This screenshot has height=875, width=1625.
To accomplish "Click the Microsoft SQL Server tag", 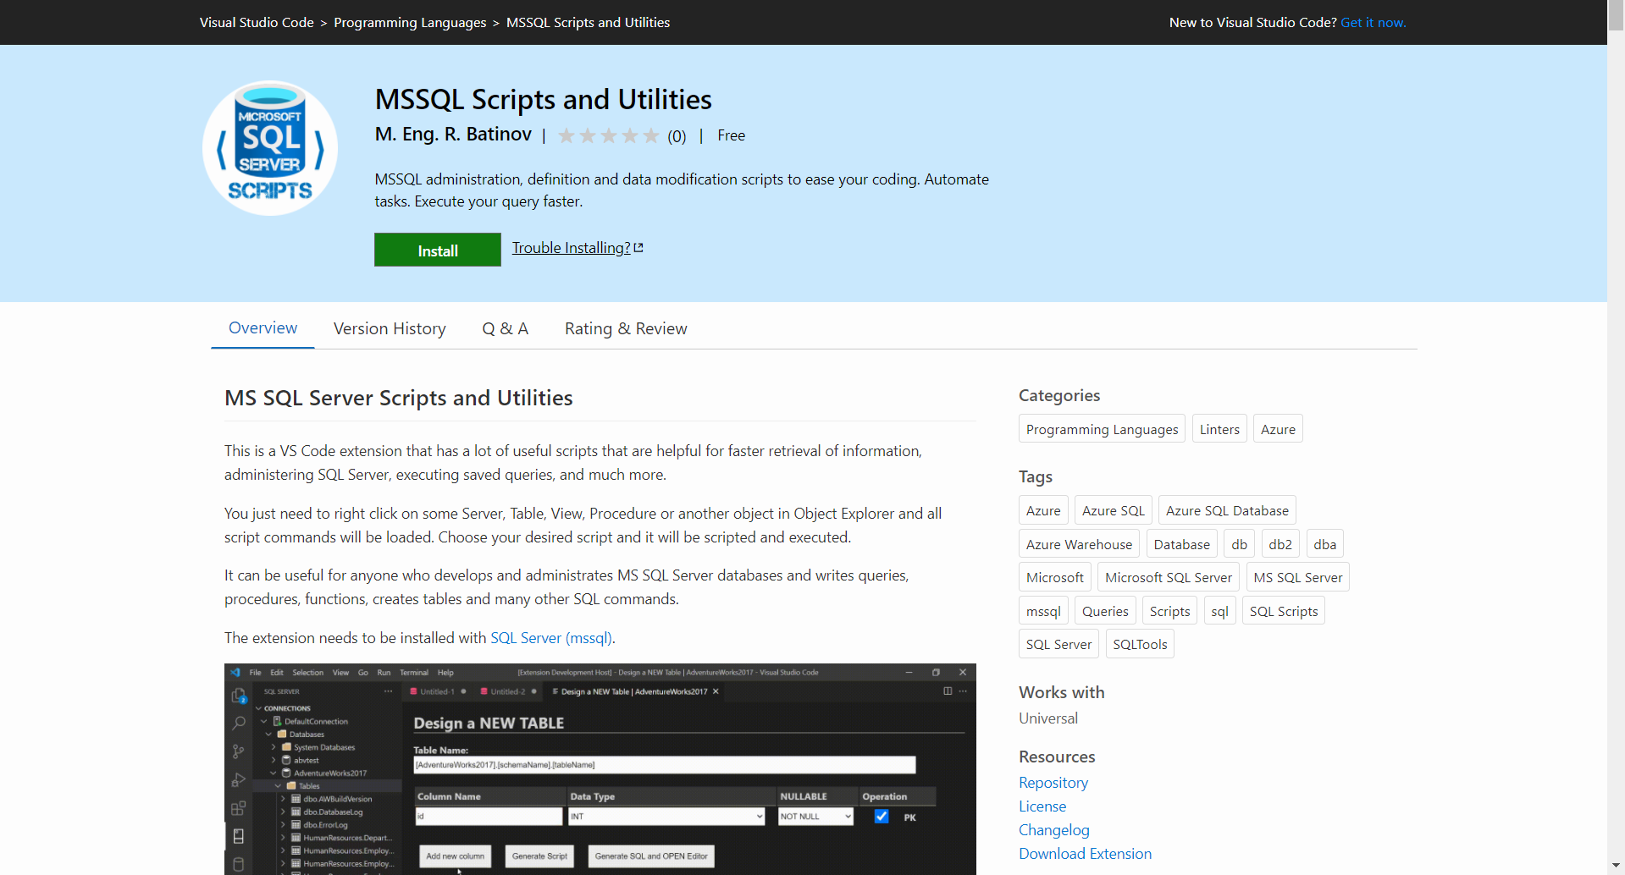I will pos(1168,577).
